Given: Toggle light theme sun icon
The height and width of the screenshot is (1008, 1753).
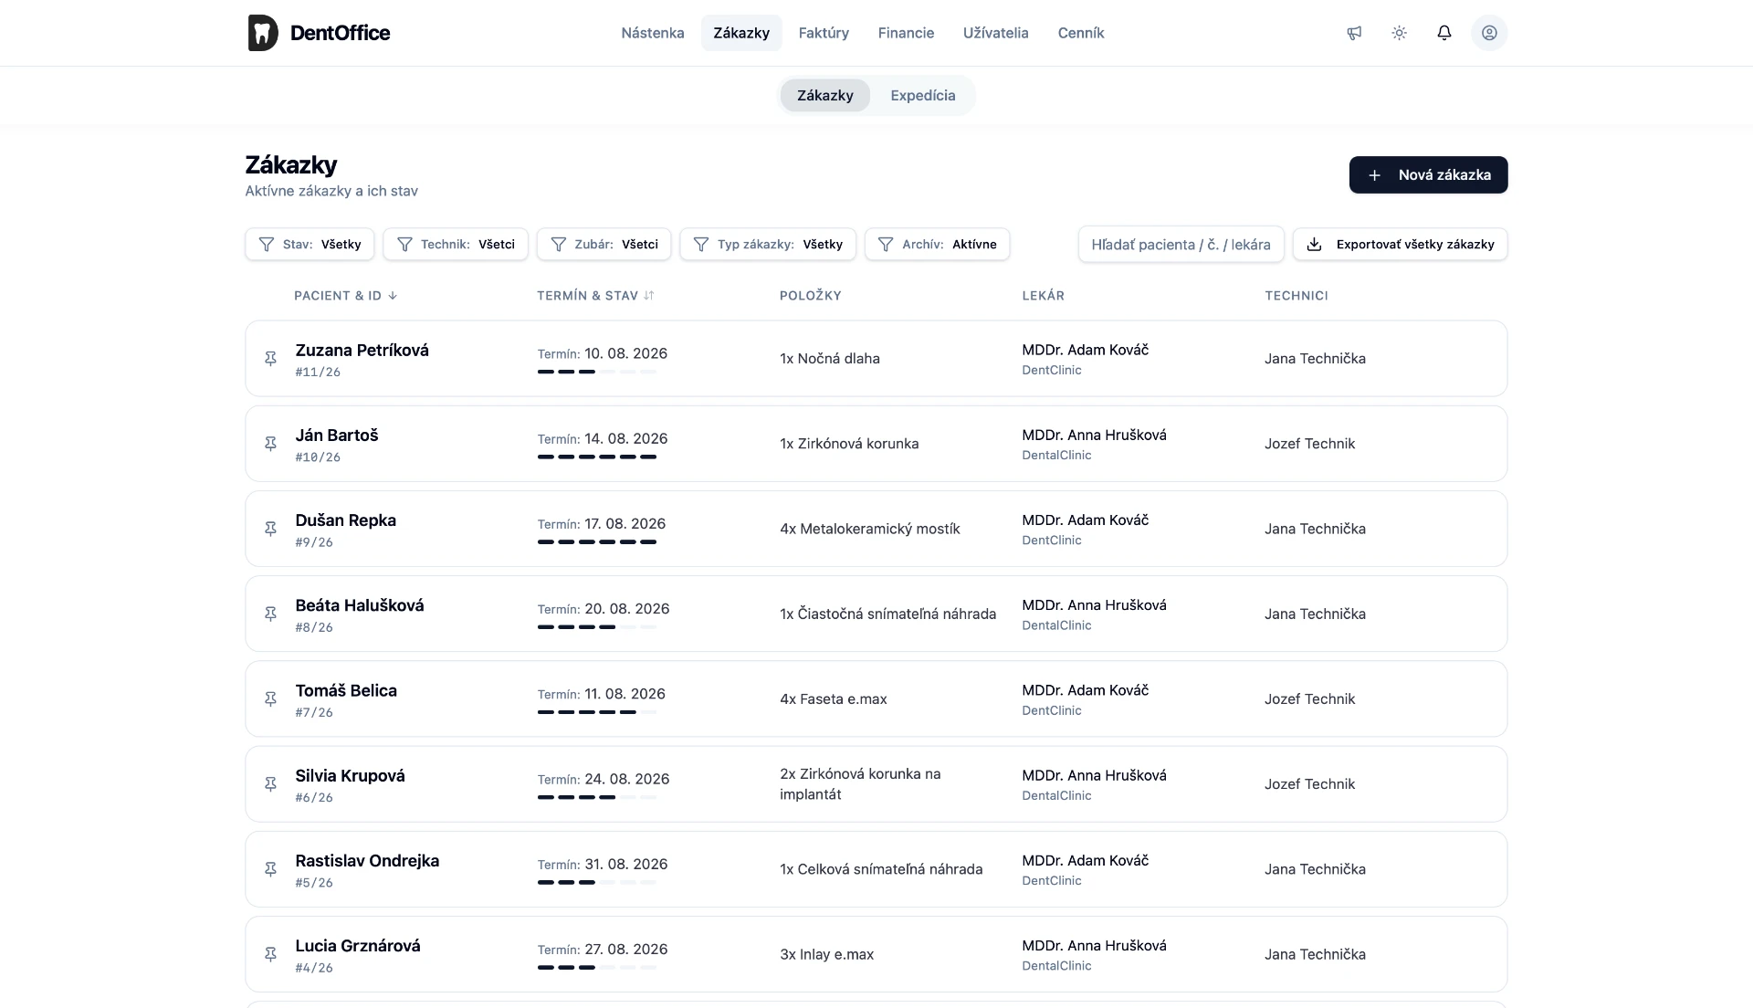Looking at the screenshot, I should click(1399, 33).
